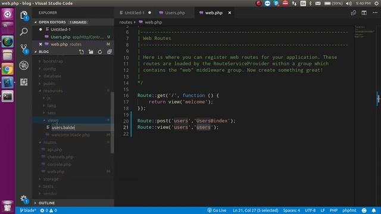Viewport: 381px width, 214px height.
Task: Change language mode via PHP
Action: point(333,210)
